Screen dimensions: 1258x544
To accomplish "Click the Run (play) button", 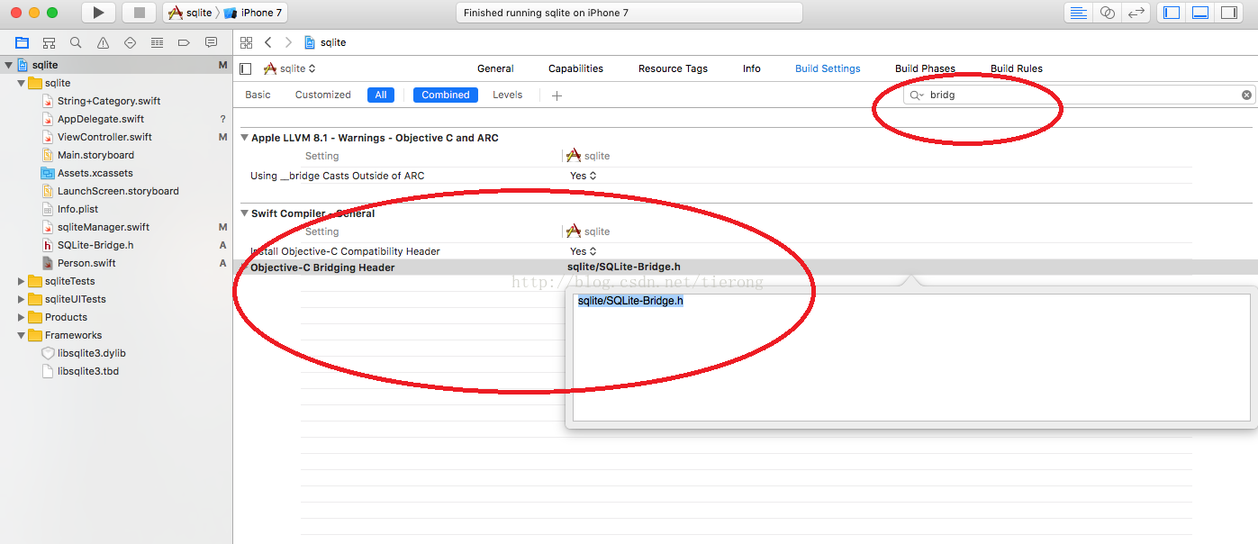I will [98, 13].
